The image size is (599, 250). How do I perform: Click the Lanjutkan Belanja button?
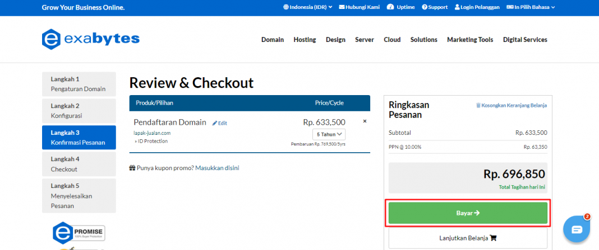click(468, 238)
